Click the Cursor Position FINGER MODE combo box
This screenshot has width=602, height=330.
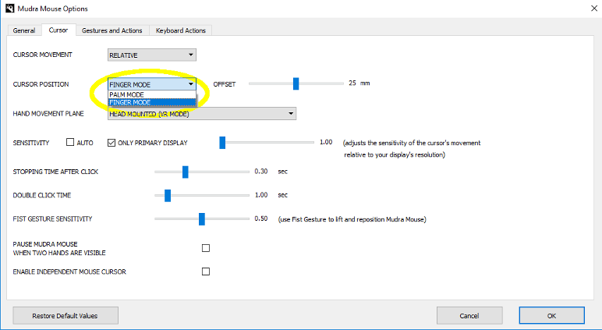point(152,84)
